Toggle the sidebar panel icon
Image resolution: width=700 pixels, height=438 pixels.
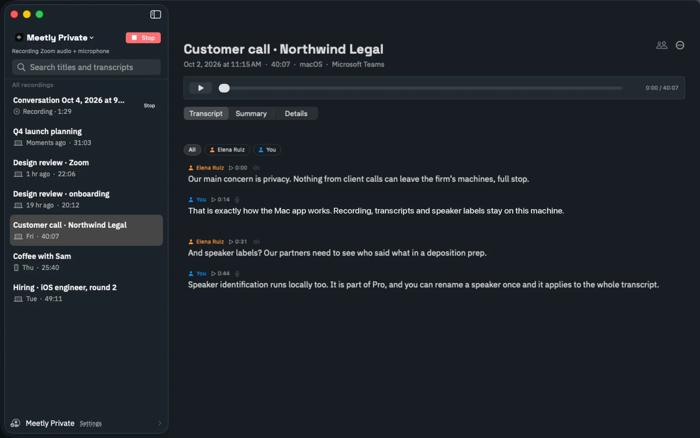(x=156, y=14)
